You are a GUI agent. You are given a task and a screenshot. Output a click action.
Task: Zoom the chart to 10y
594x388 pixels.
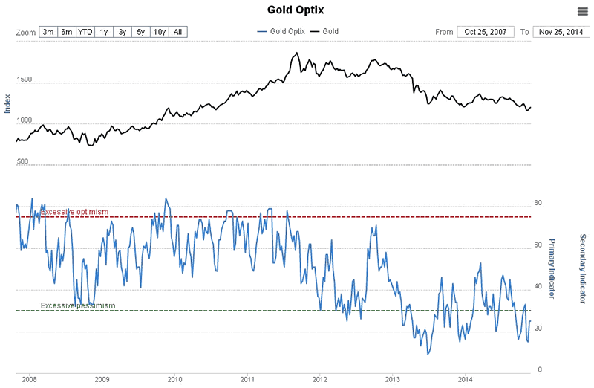pyautogui.click(x=160, y=32)
